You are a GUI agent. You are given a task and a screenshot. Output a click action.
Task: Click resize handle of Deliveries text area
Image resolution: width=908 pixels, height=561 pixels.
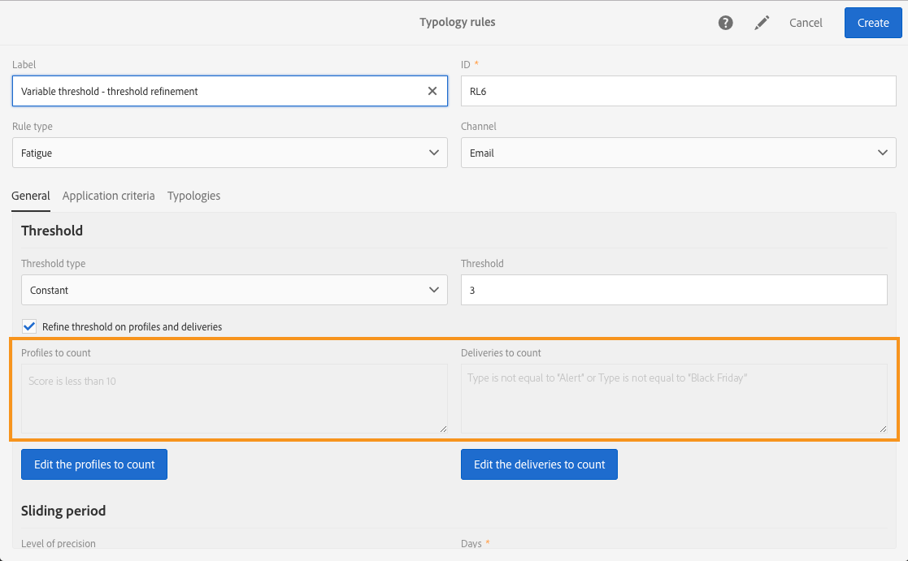pos(883,429)
